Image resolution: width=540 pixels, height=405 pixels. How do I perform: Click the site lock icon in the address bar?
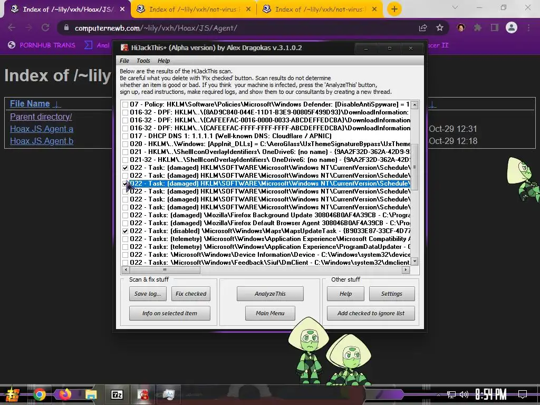(66, 28)
